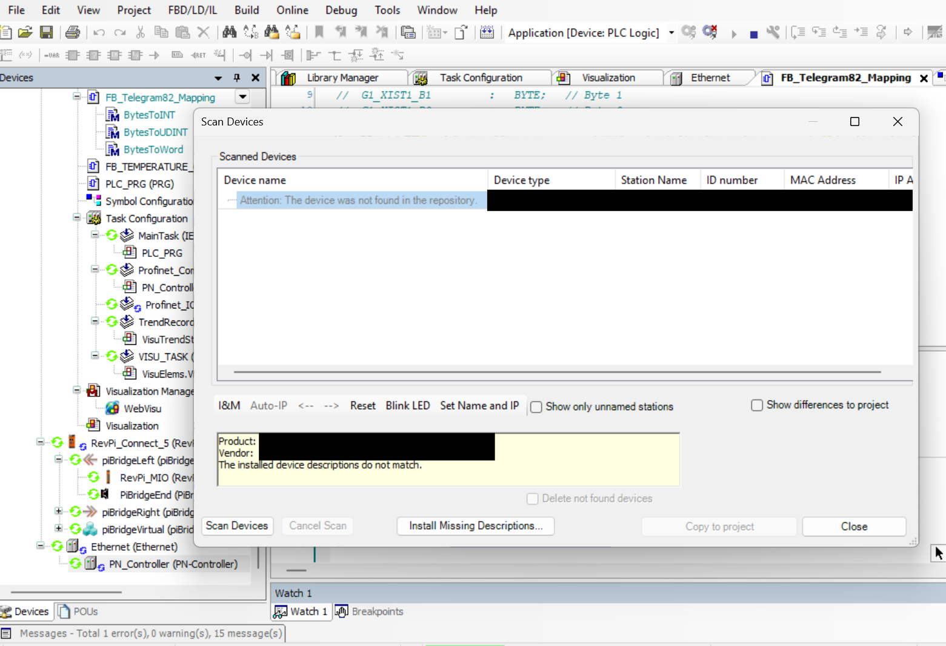
Task: Click the Open project folder icon
Action: click(25, 33)
